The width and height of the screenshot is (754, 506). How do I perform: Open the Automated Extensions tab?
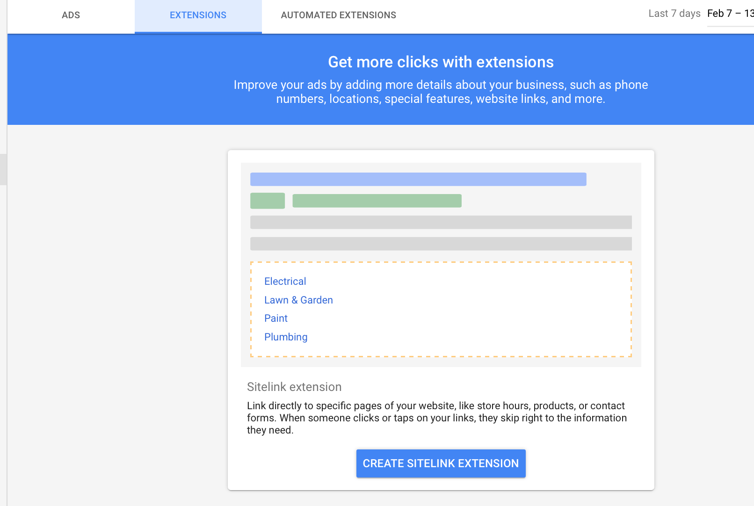point(338,15)
